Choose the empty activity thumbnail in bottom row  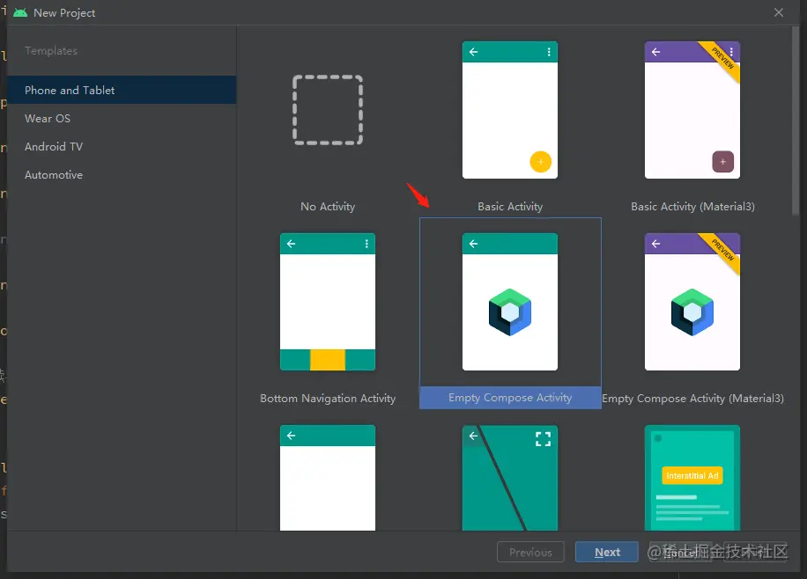point(328,478)
